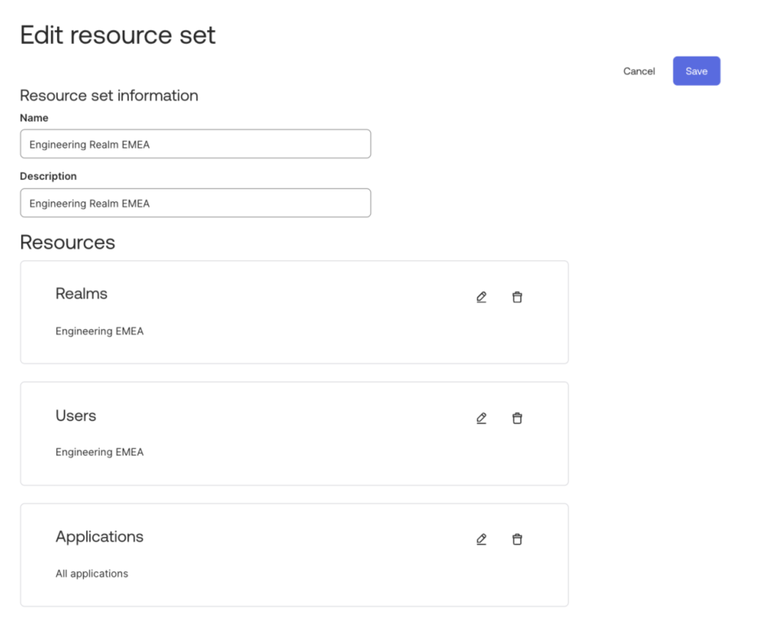This screenshot has width=763, height=623.
Task: Cancel editing the resource set
Action: [639, 71]
